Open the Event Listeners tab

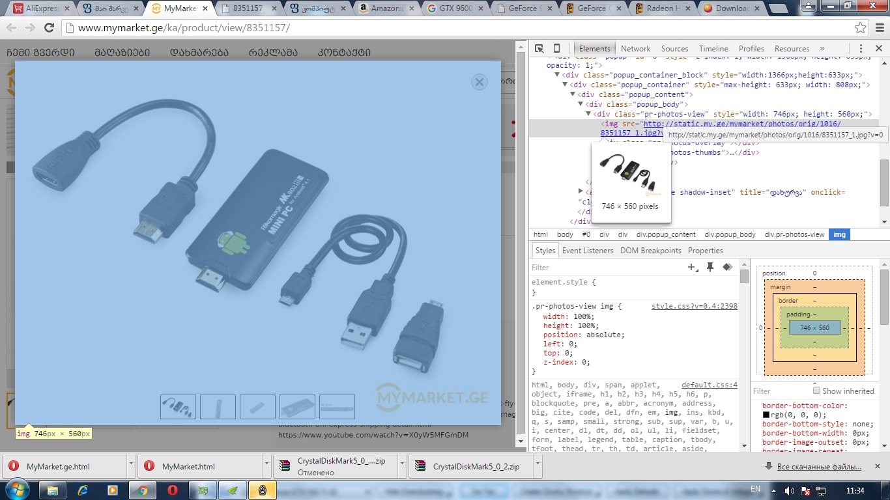coord(587,251)
